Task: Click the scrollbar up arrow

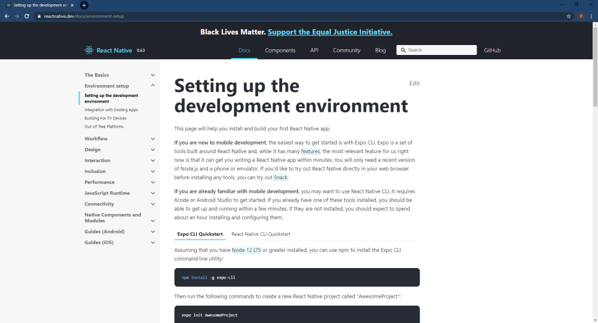Action: 595,24
